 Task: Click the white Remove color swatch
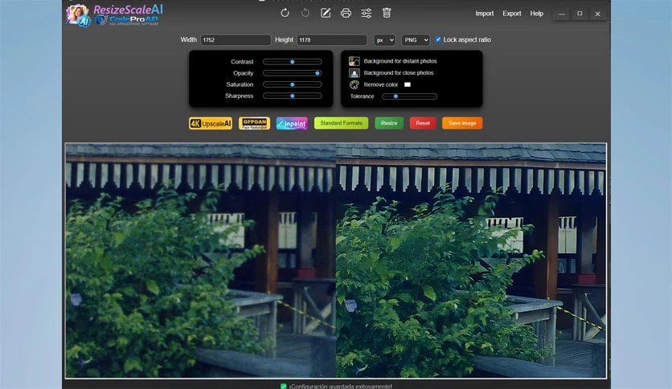[x=408, y=84]
